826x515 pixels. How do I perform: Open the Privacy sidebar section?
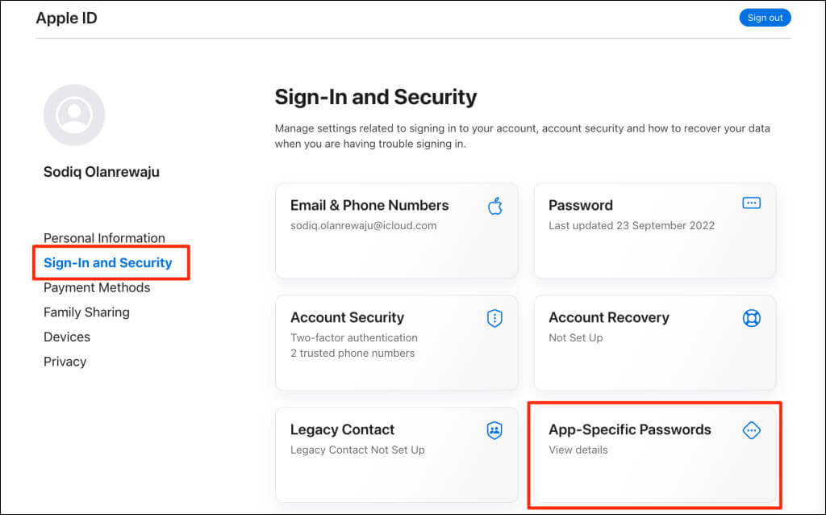[65, 362]
